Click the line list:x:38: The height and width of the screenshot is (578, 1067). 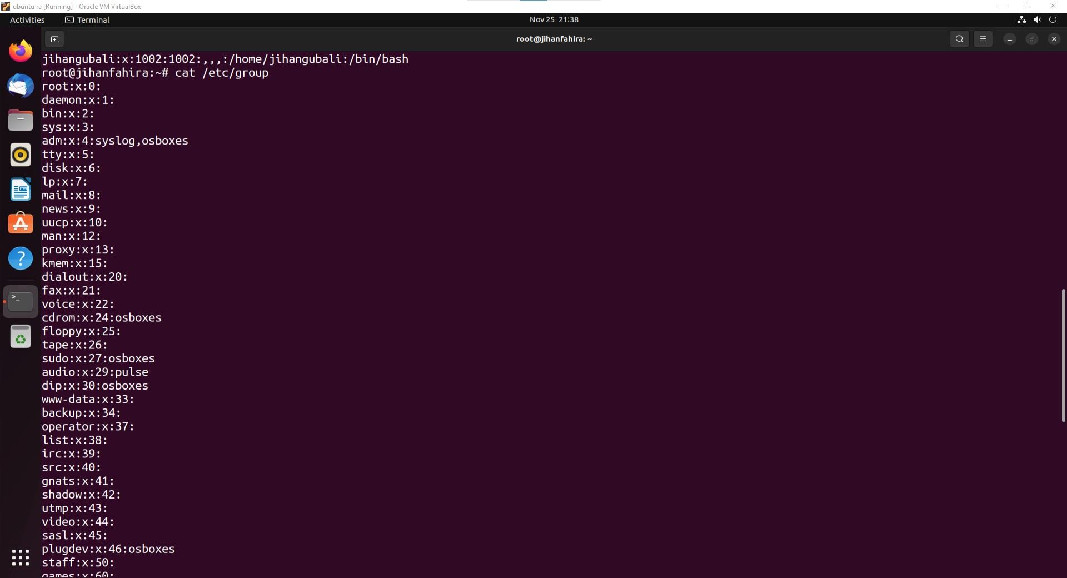pos(75,440)
